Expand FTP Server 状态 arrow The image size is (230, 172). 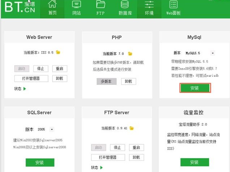(101, 167)
